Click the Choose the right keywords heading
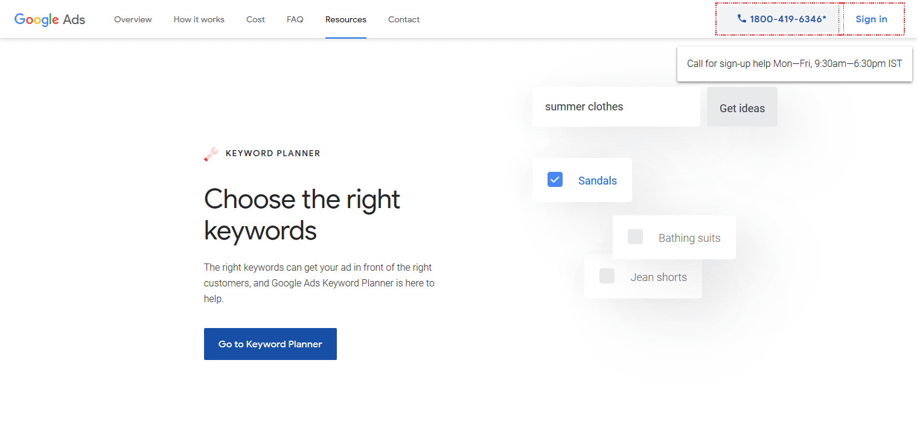Screen dimensions: 917x442 tap(302, 215)
